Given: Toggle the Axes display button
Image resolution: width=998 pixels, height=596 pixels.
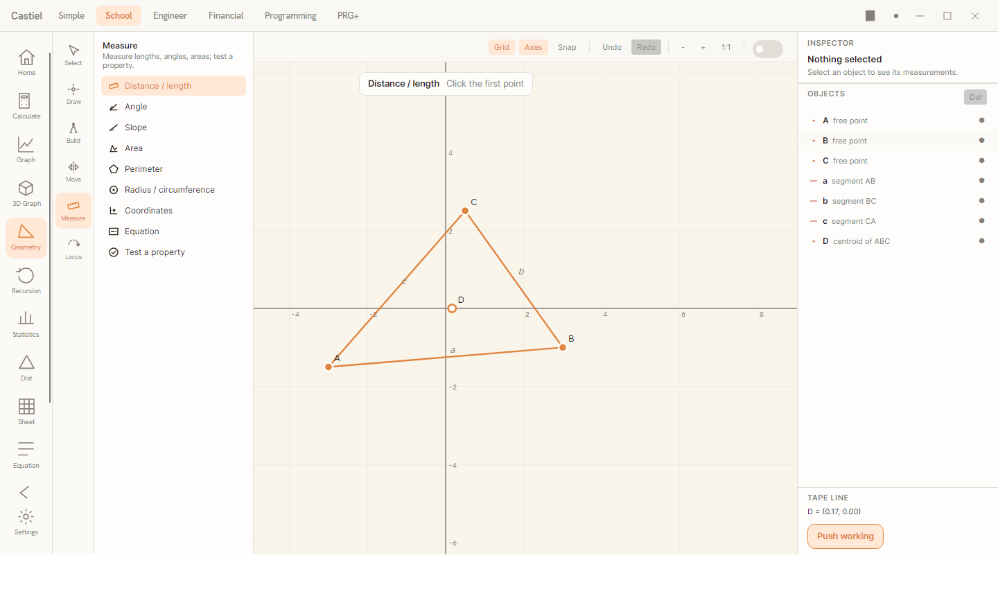Looking at the screenshot, I should pos(533,47).
